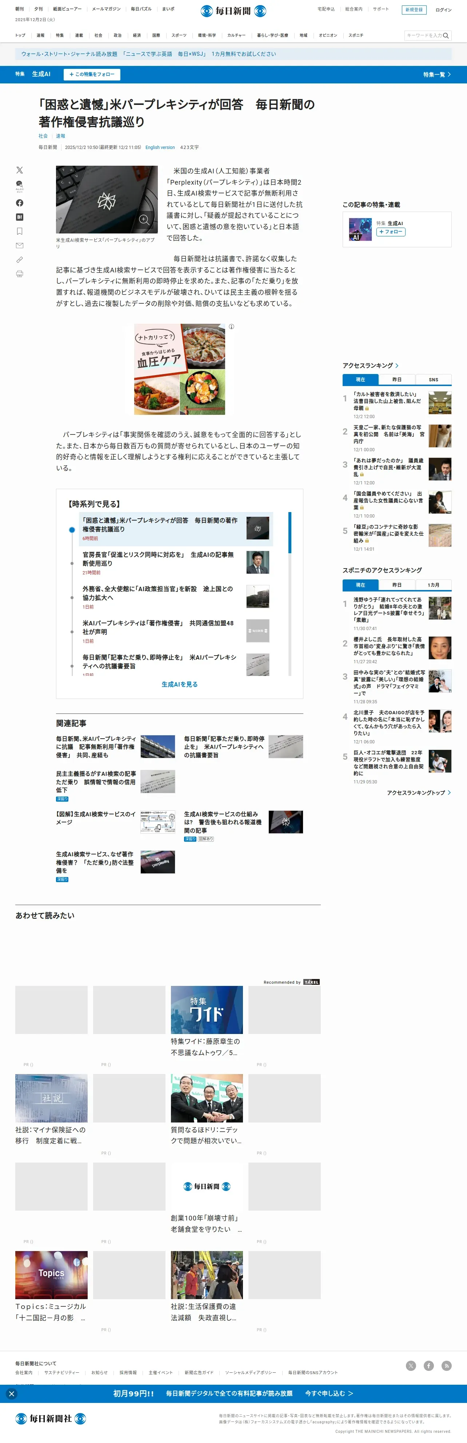Open the オピニオン menu item in the navigation
Viewport: 467px width, 1443px height.
pyautogui.click(x=328, y=35)
